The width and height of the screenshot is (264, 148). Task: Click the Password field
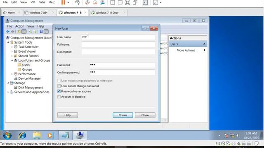122,65
